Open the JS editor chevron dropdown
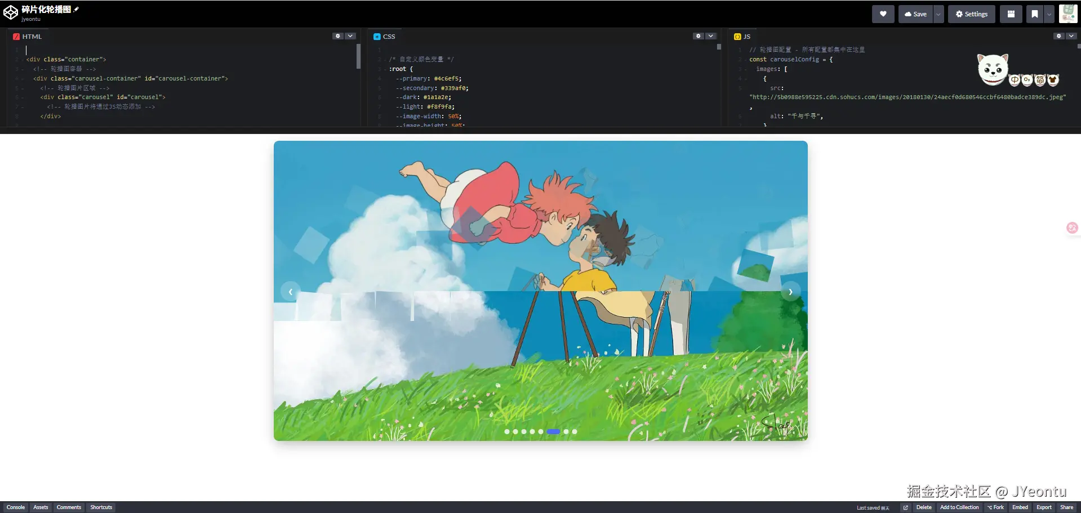The height and width of the screenshot is (513, 1081). tap(1071, 36)
